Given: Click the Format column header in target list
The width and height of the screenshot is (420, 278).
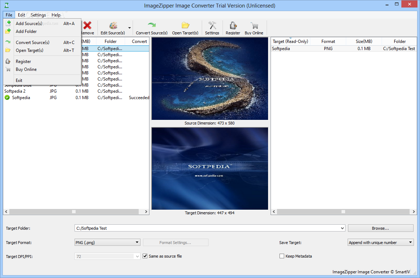Looking at the screenshot, I should coord(328,42).
